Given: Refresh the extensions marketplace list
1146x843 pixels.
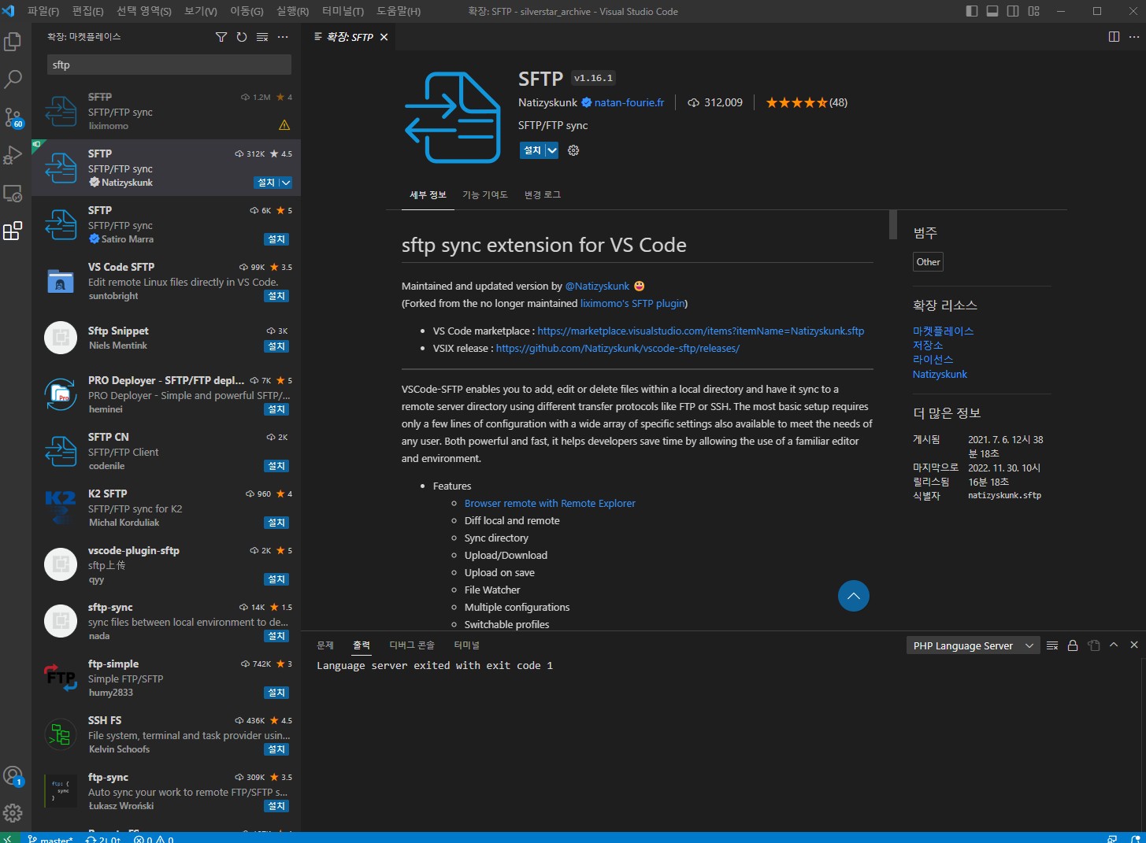Looking at the screenshot, I should pyautogui.click(x=242, y=37).
